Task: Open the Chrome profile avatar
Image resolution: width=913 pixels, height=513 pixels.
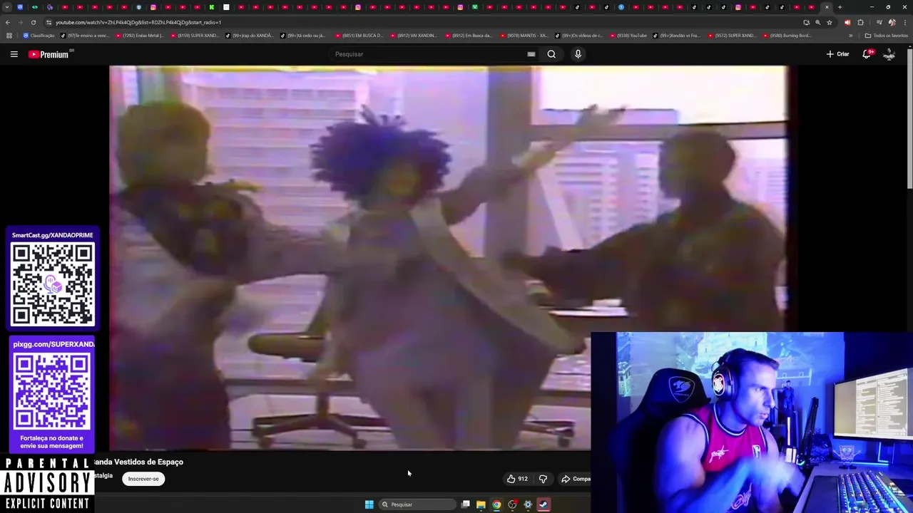Action: click(x=892, y=22)
